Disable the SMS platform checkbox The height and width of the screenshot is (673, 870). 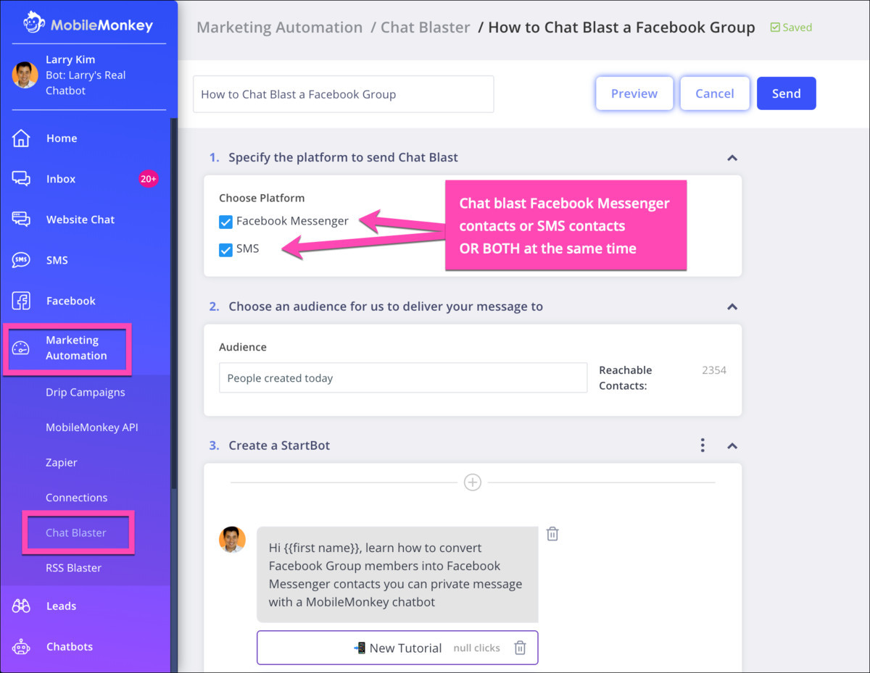pos(225,248)
